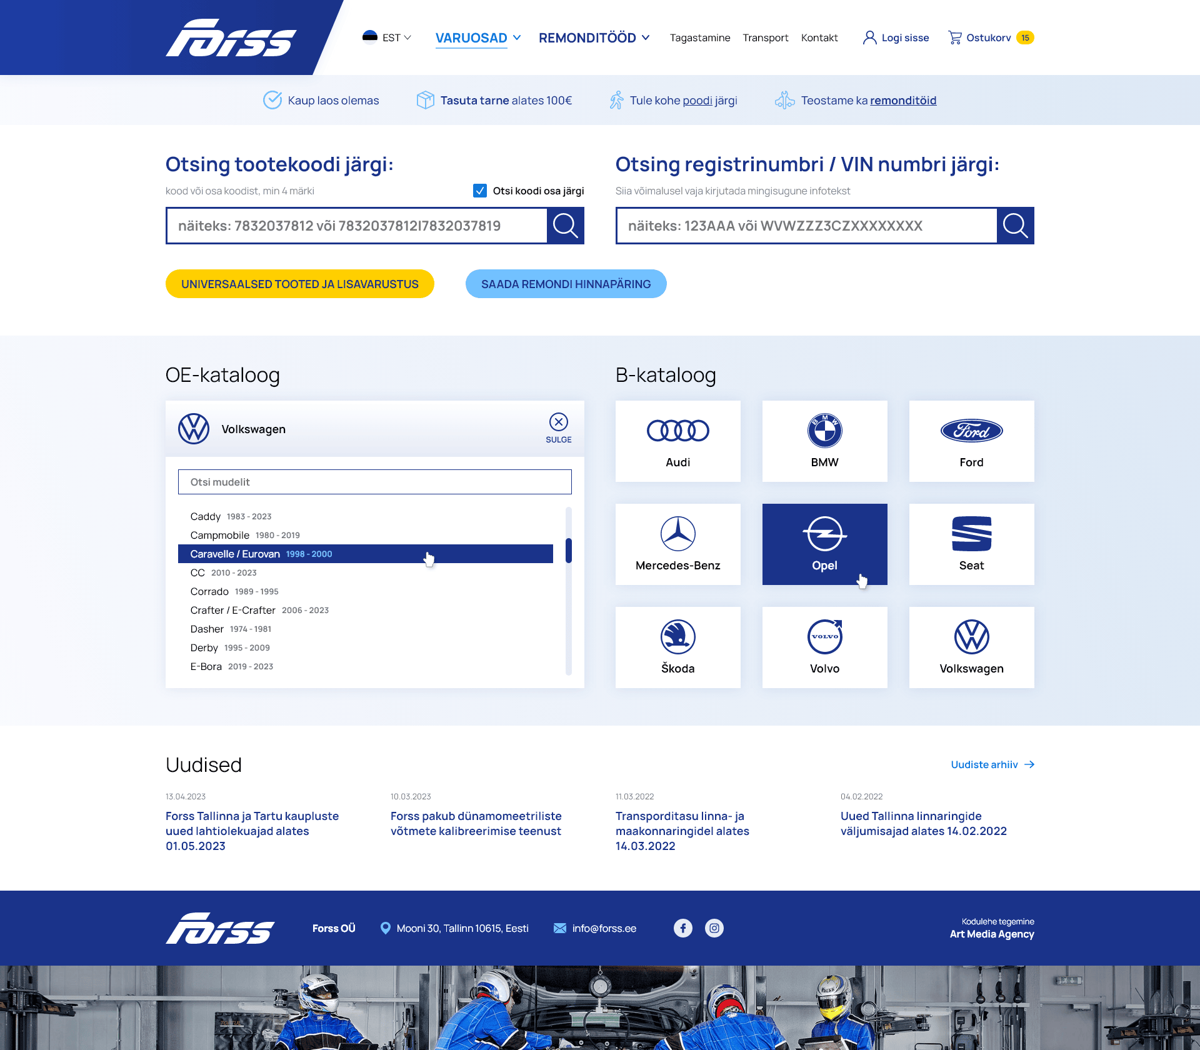Click the VIN number search magnifier icon
The height and width of the screenshot is (1050, 1200).
1015,226
